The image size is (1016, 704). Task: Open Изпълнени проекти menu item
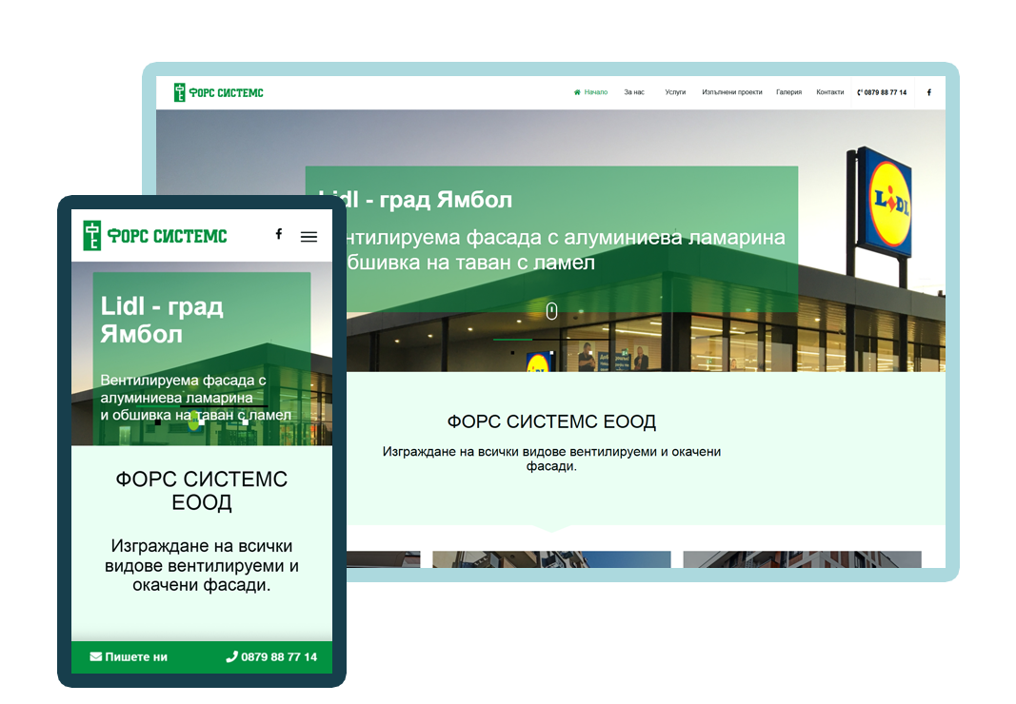click(x=731, y=92)
